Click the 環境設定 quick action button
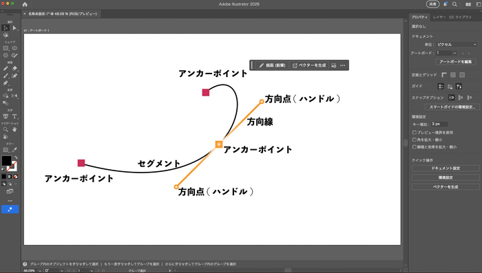Screen dimensions: 482x273 pyautogui.click(x=446, y=177)
